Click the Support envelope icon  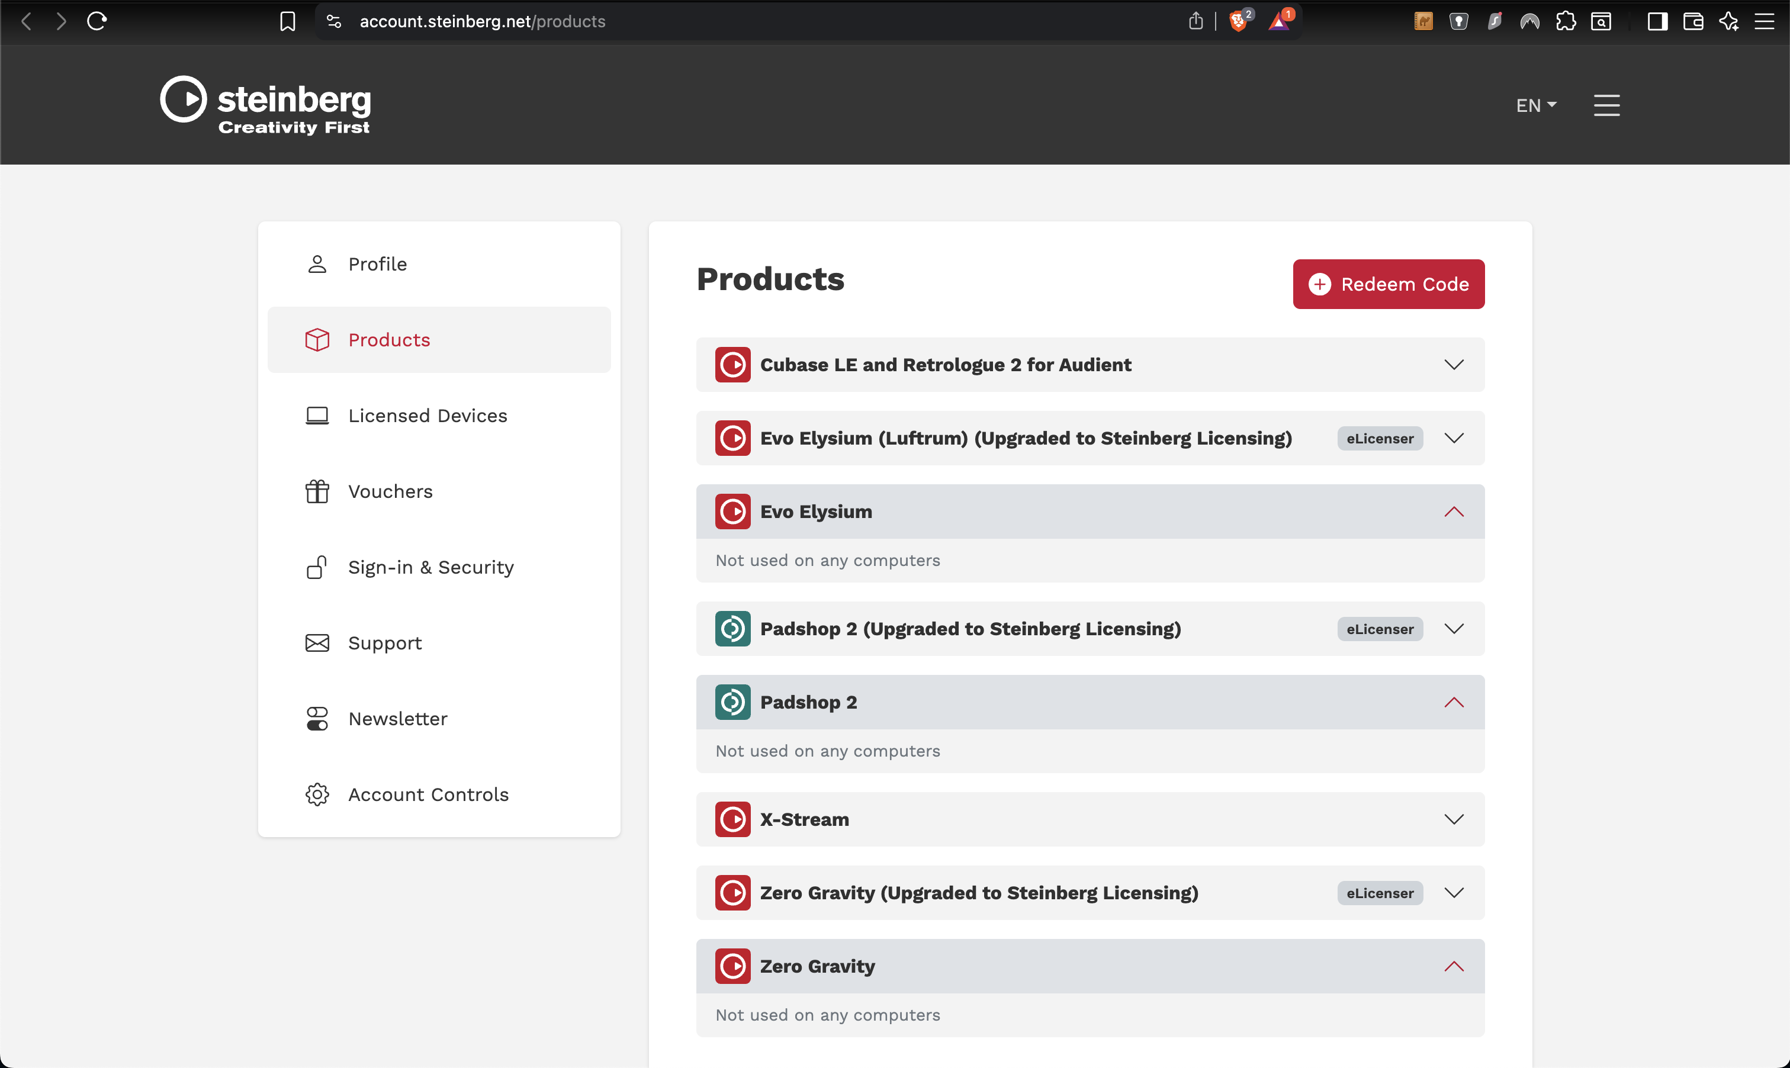click(x=317, y=643)
